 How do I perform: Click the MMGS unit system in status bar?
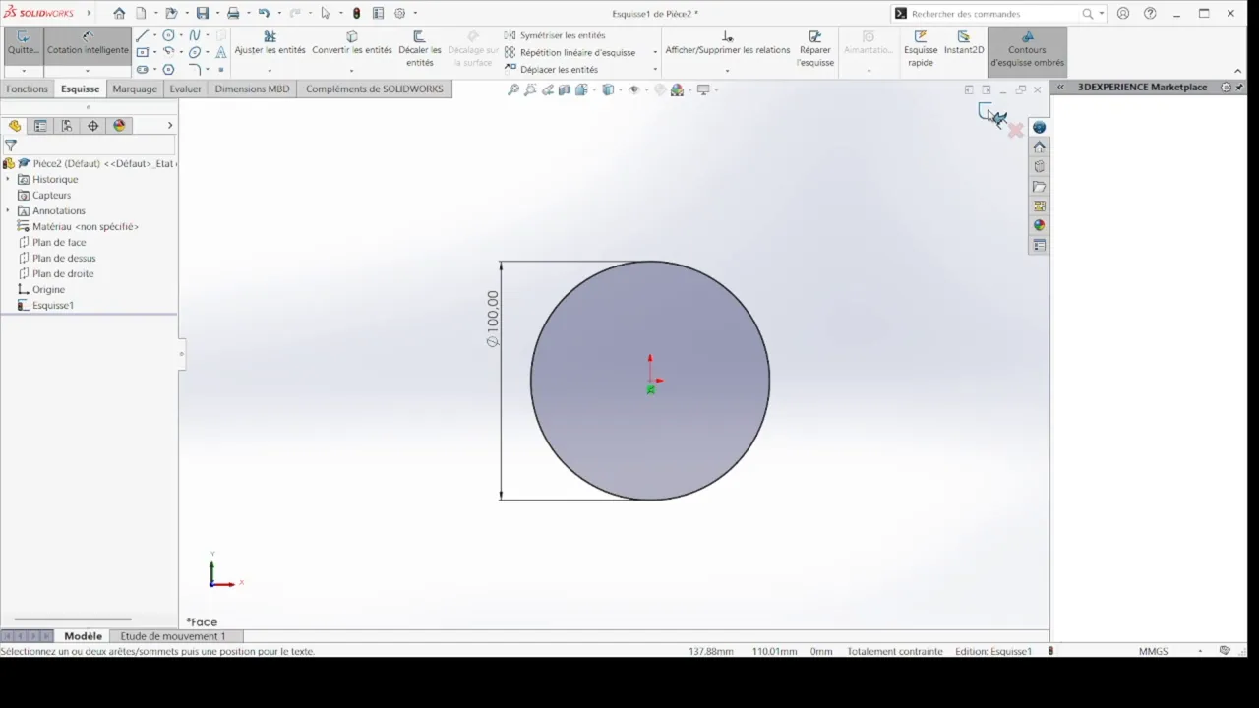(x=1153, y=651)
